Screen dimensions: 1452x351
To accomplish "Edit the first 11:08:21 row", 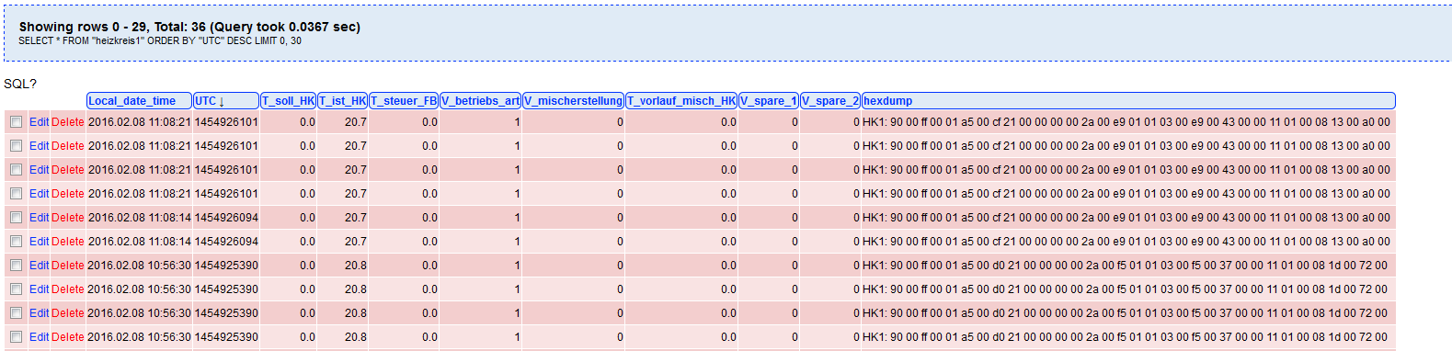I will click(x=39, y=122).
